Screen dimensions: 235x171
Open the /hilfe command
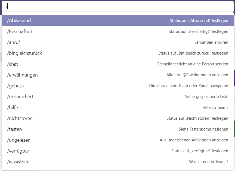(x=117, y=107)
